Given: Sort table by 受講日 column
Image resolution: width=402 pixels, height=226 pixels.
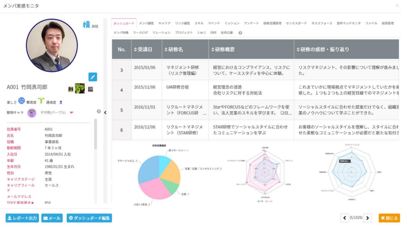Looking at the screenshot, I should pyautogui.click(x=136, y=50).
